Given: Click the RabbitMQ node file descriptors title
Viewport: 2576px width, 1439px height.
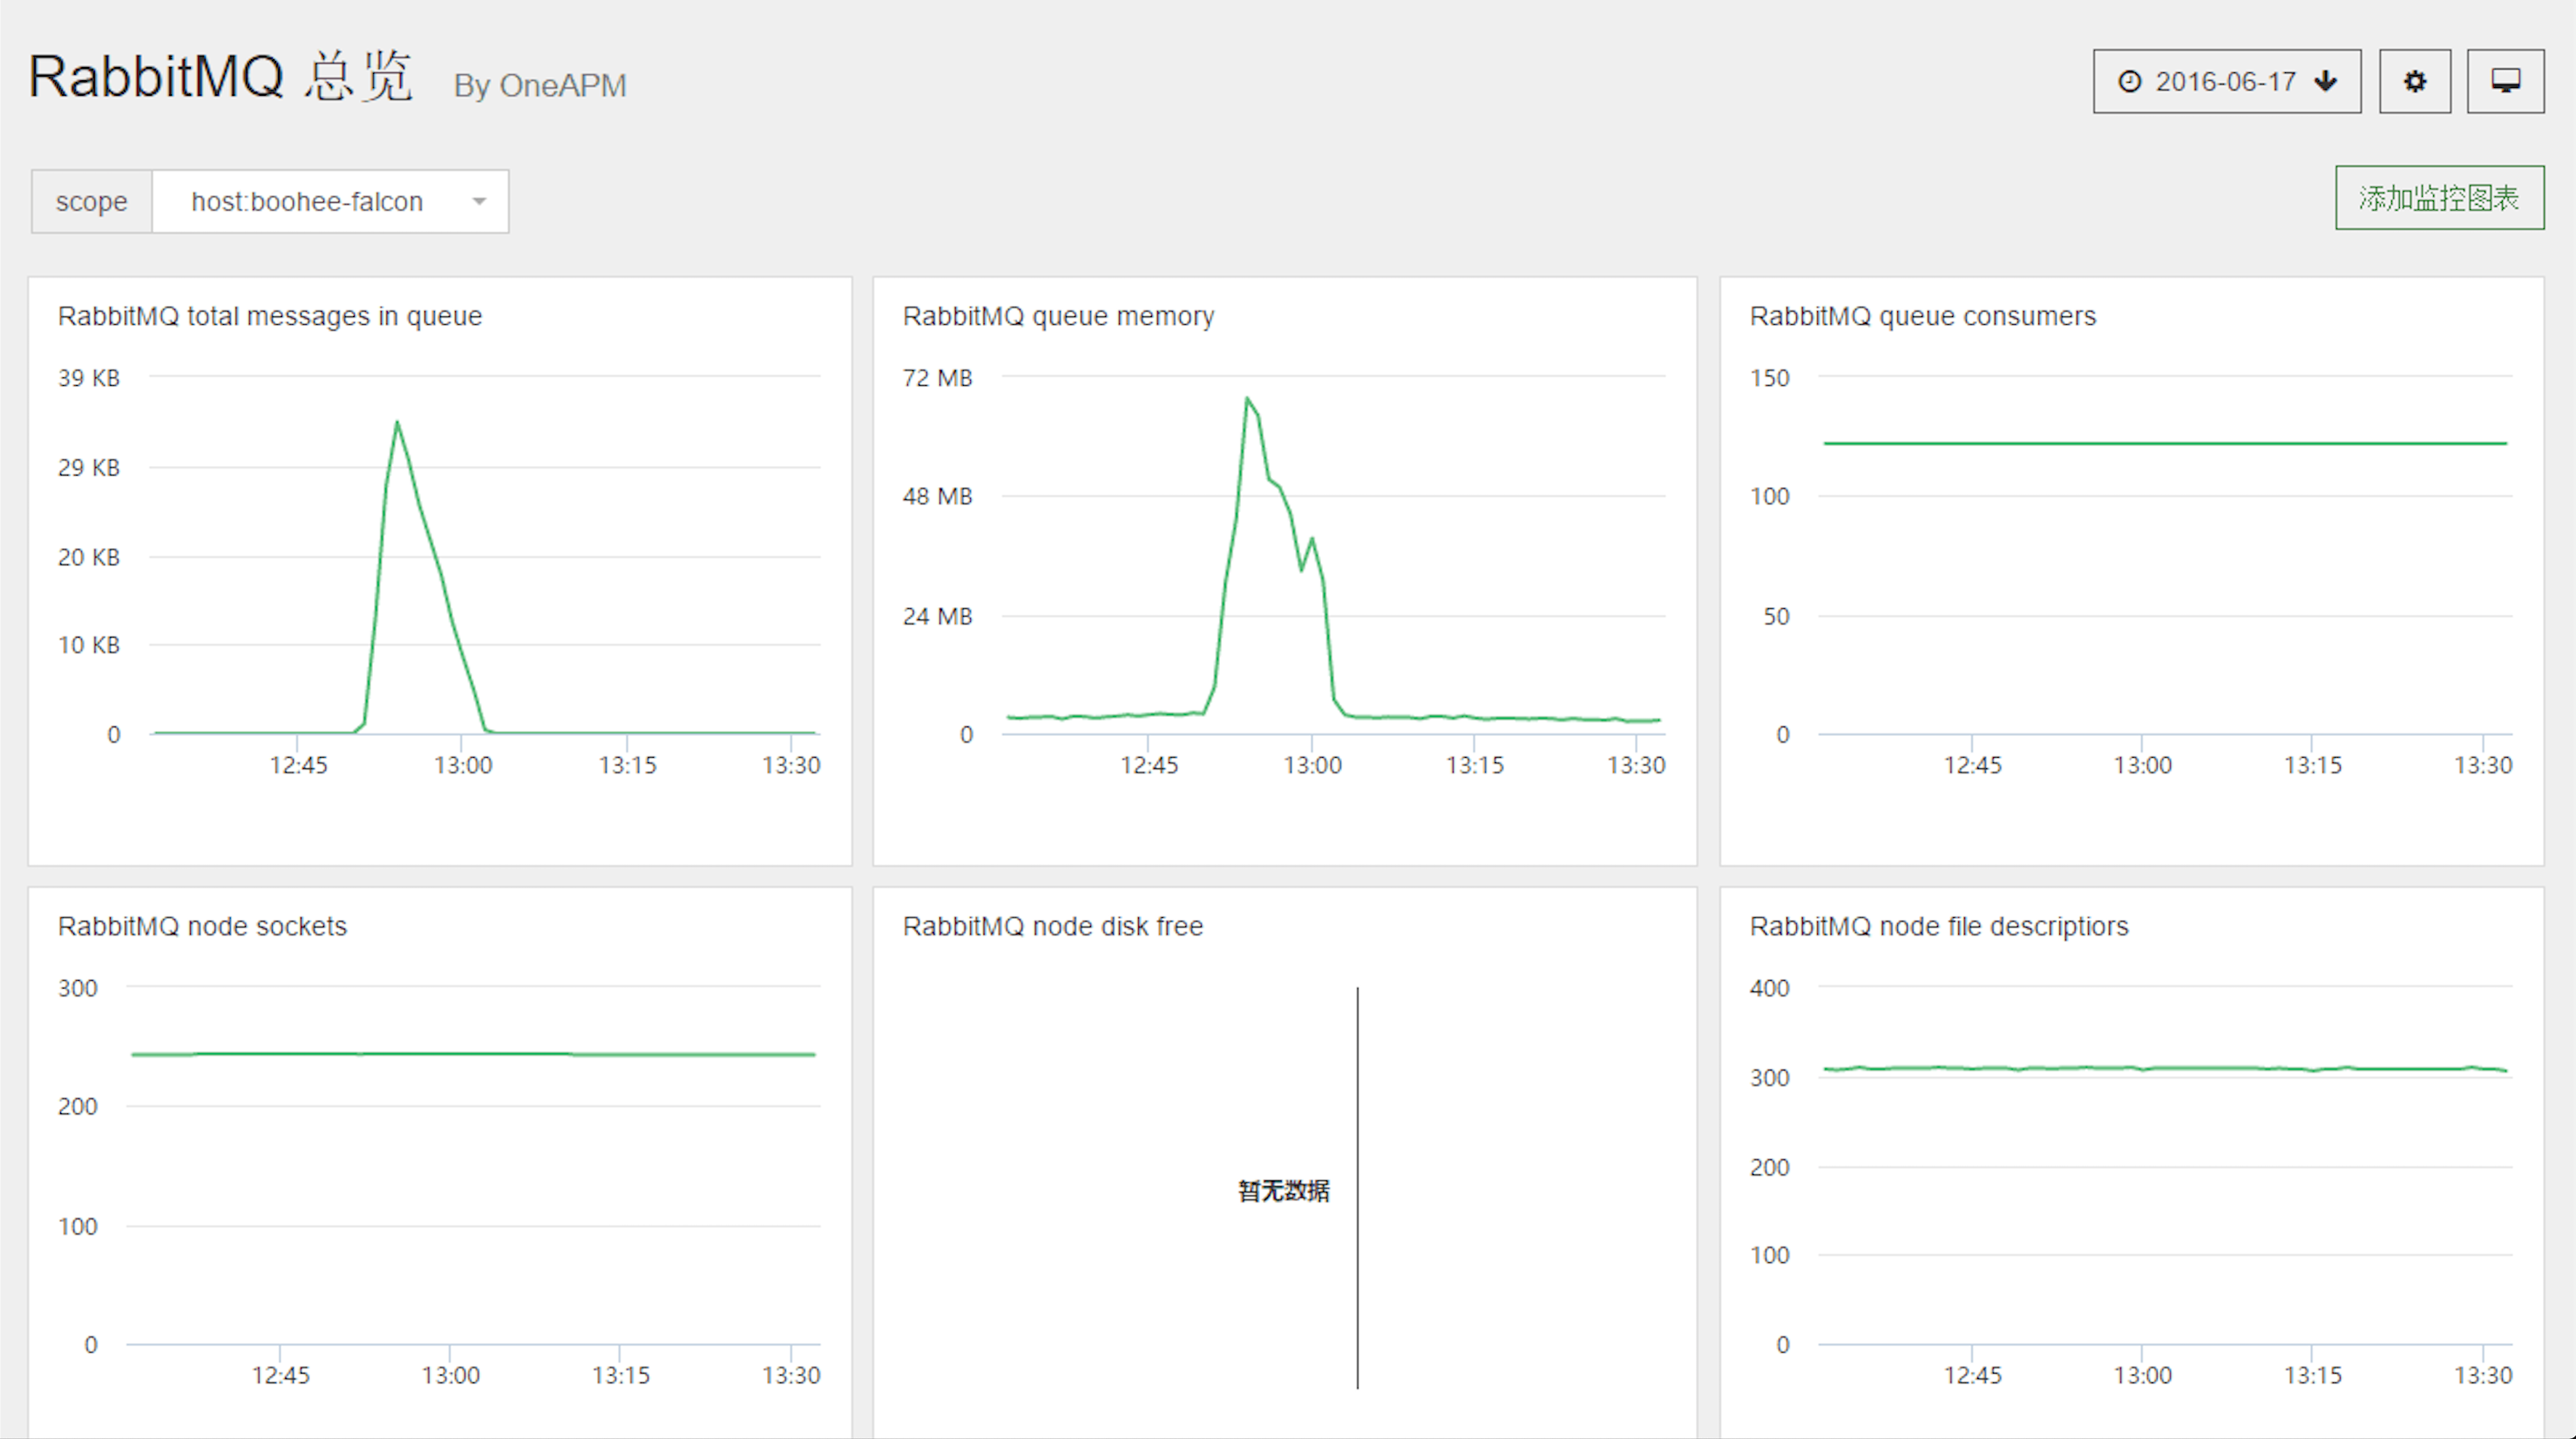Looking at the screenshot, I should (x=1939, y=926).
